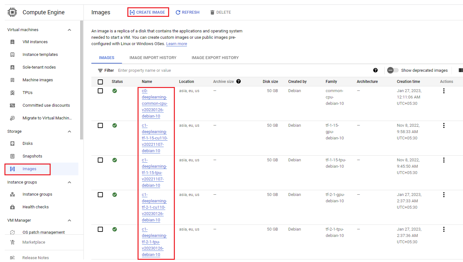
Task: Click the Family column header
Action: tap(331, 82)
